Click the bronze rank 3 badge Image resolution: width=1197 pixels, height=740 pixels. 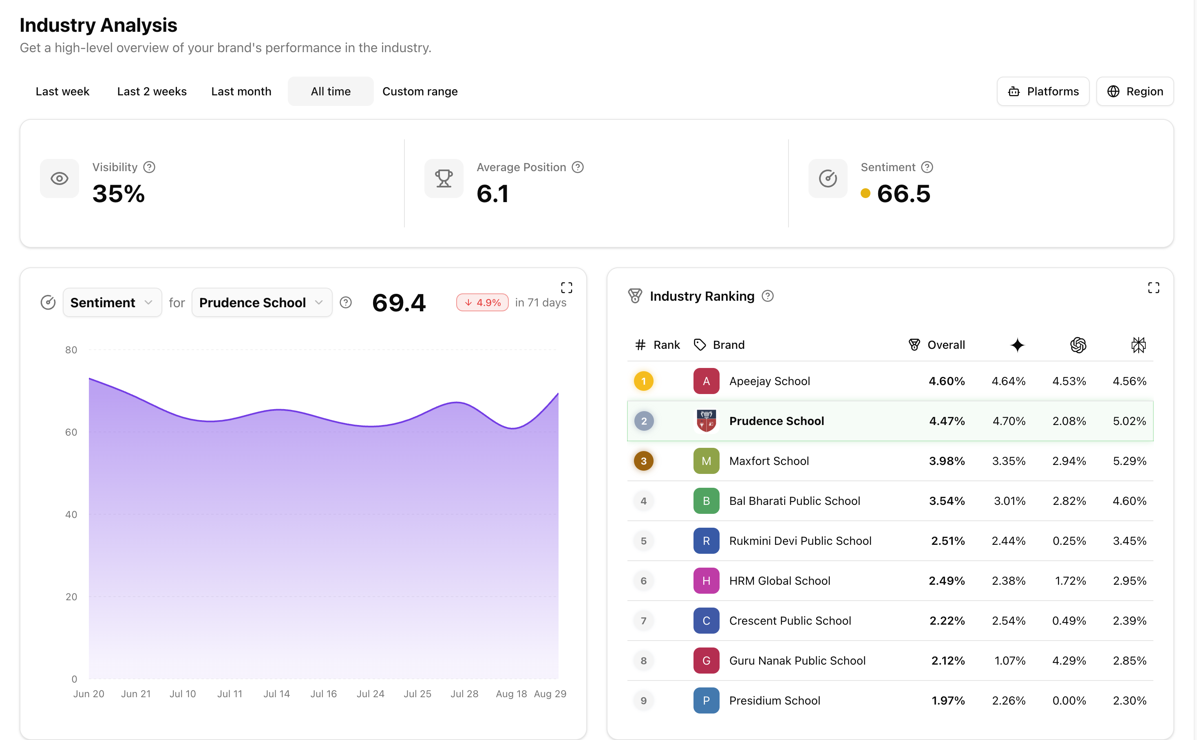(644, 461)
